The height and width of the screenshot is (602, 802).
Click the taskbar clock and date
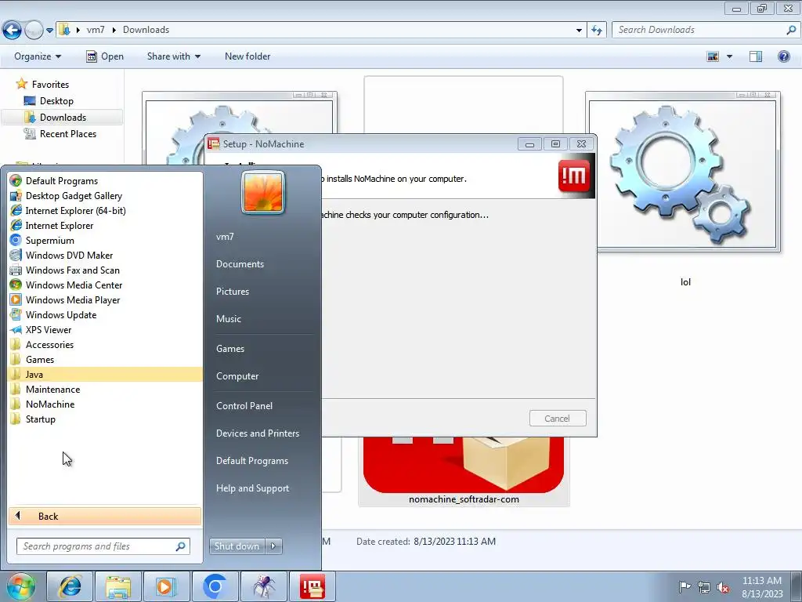[762, 586]
